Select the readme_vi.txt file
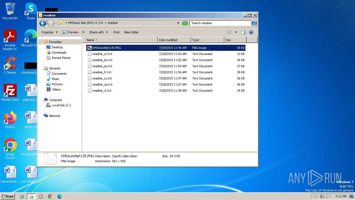The height and width of the screenshot is (200, 355). click(x=166, y=91)
